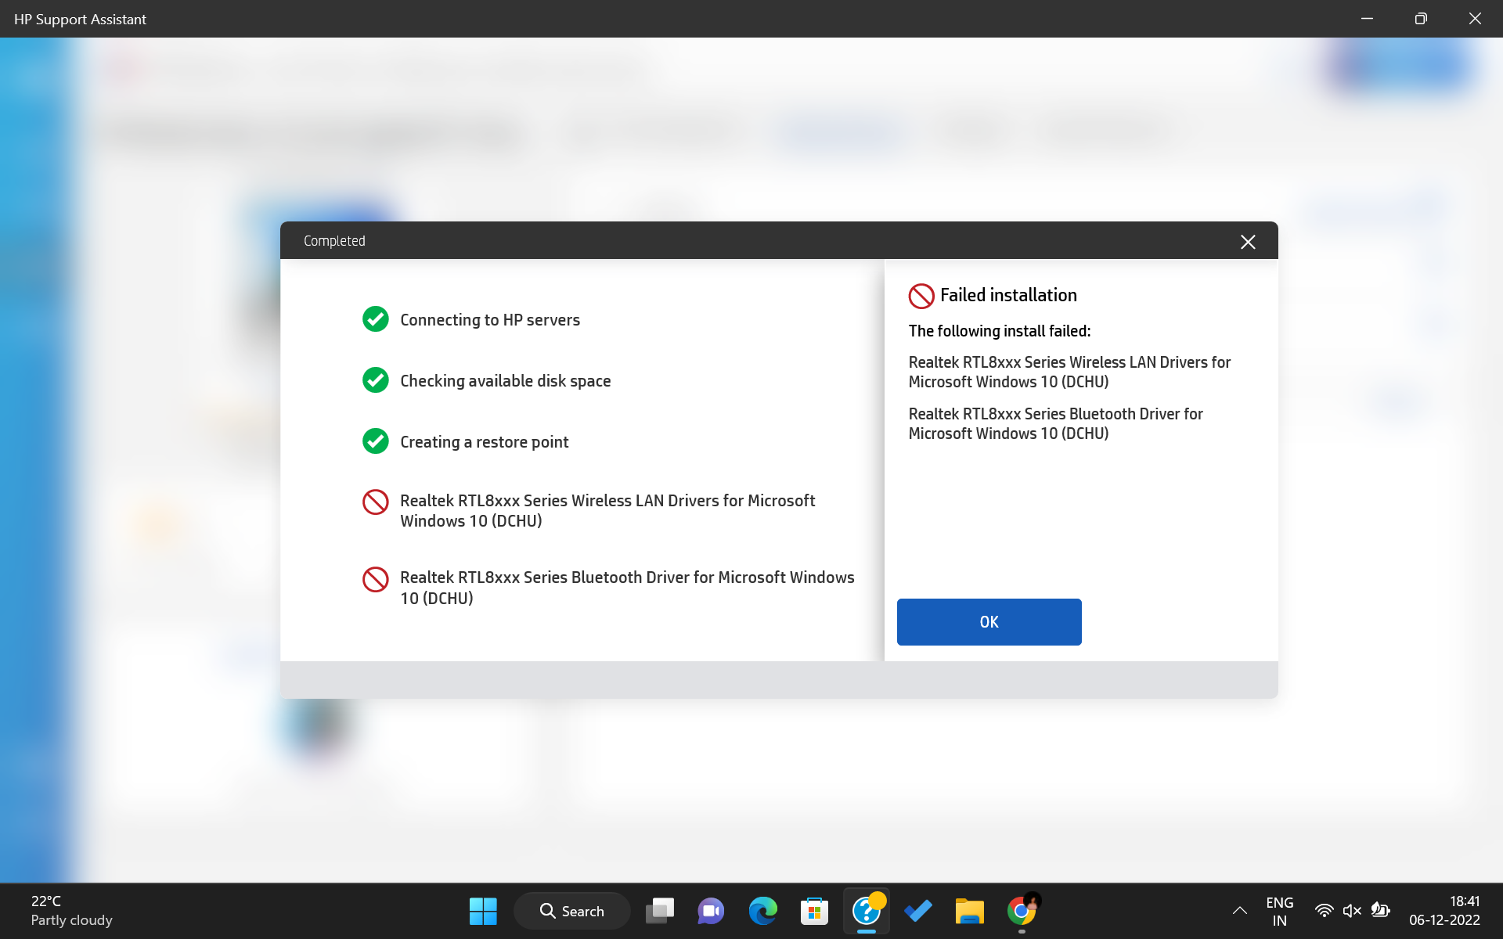This screenshot has height=939, width=1503.
Task: Open Task View from taskbar
Action: tap(660, 911)
